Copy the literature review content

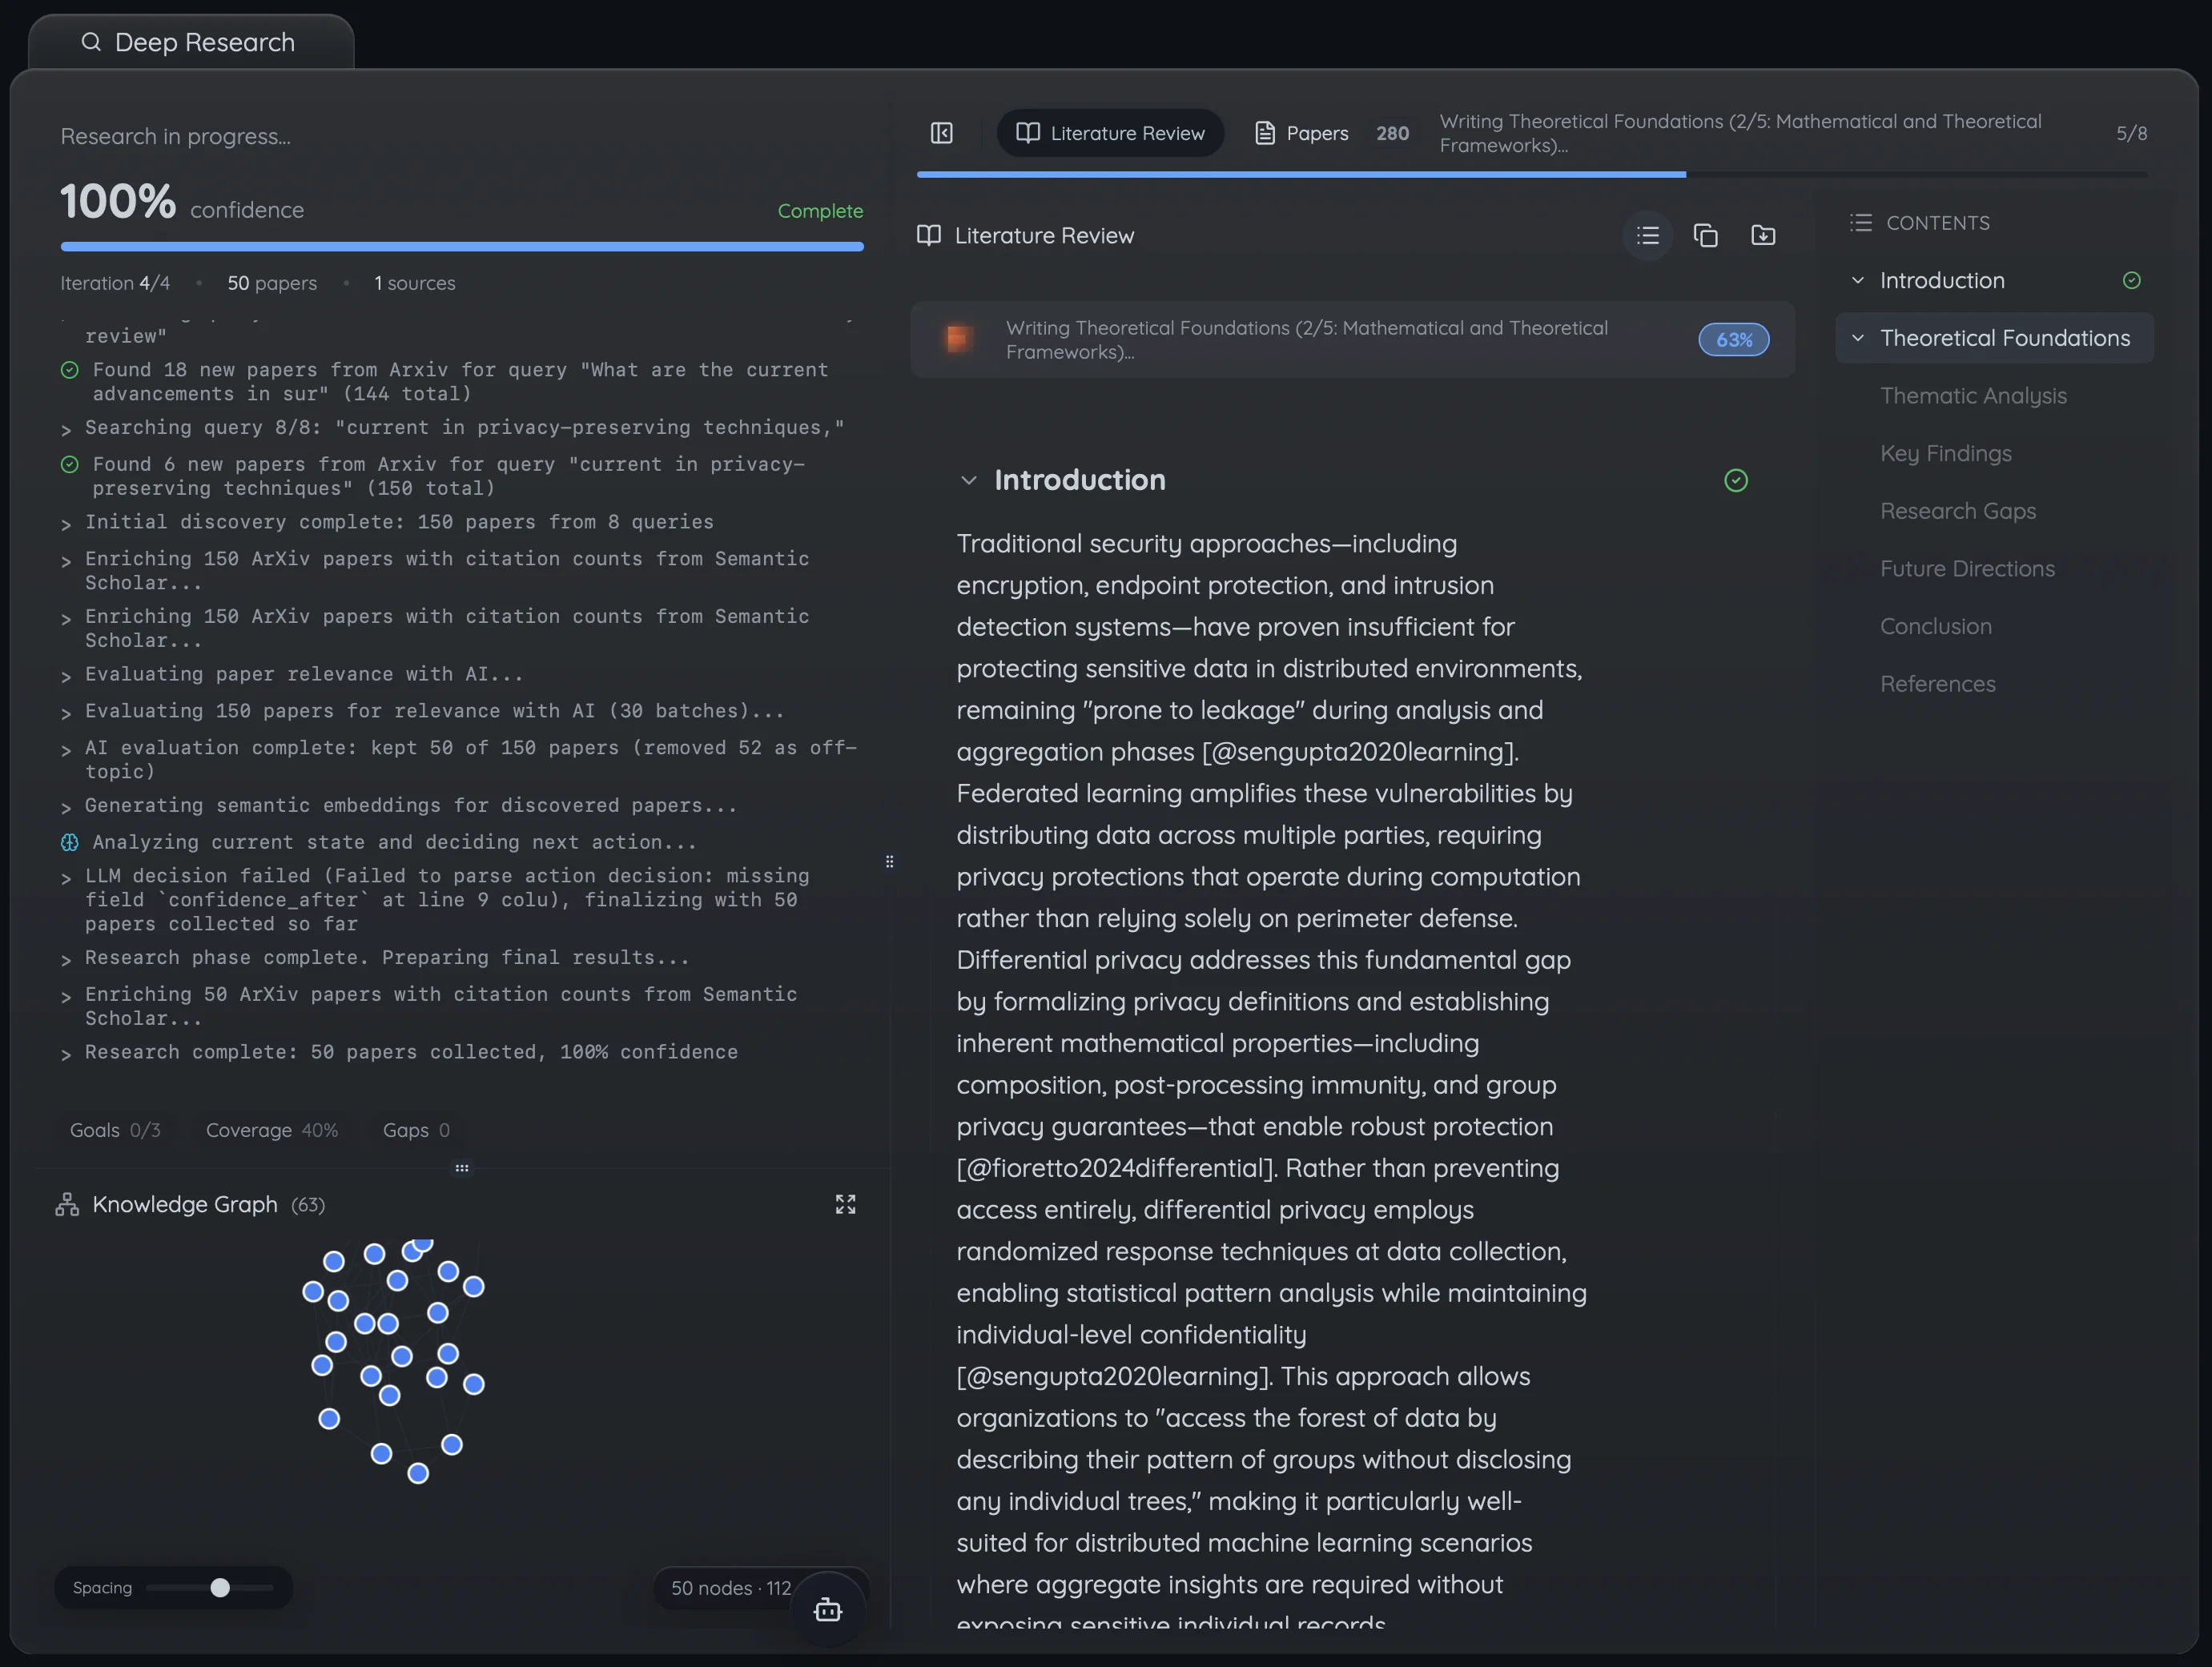tap(1705, 235)
